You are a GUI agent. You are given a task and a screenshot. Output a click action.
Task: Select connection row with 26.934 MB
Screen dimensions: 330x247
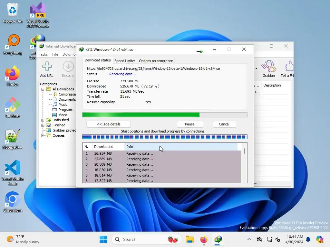click(x=162, y=153)
